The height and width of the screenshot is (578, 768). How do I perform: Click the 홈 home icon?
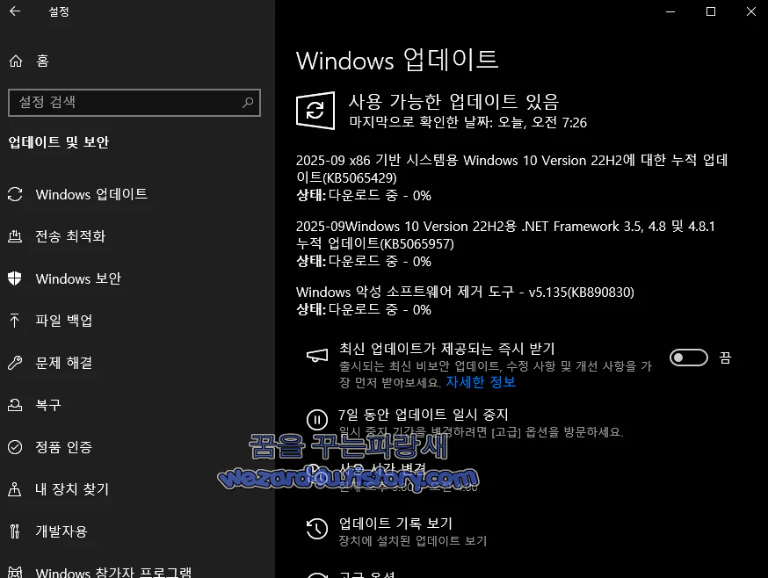point(15,61)
